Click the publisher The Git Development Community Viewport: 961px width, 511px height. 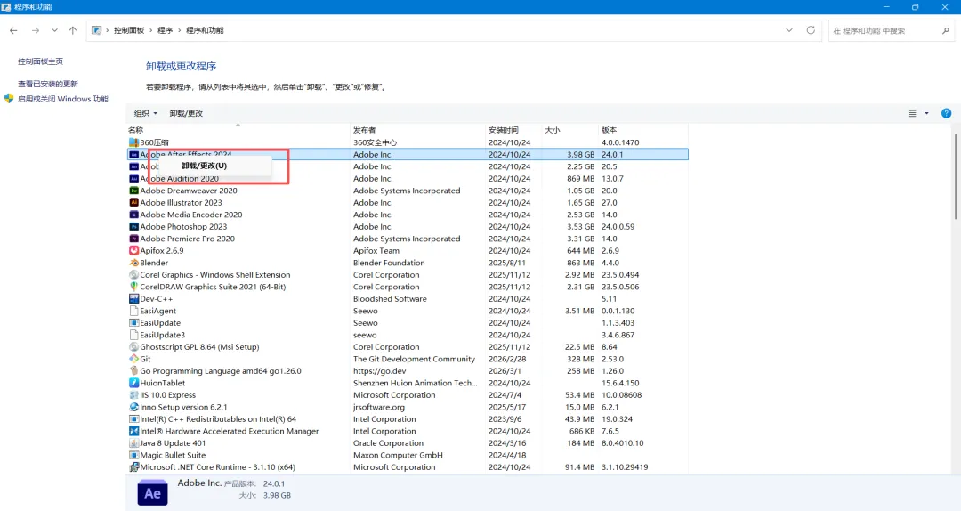pyautogui.click(x=414, y=359)
